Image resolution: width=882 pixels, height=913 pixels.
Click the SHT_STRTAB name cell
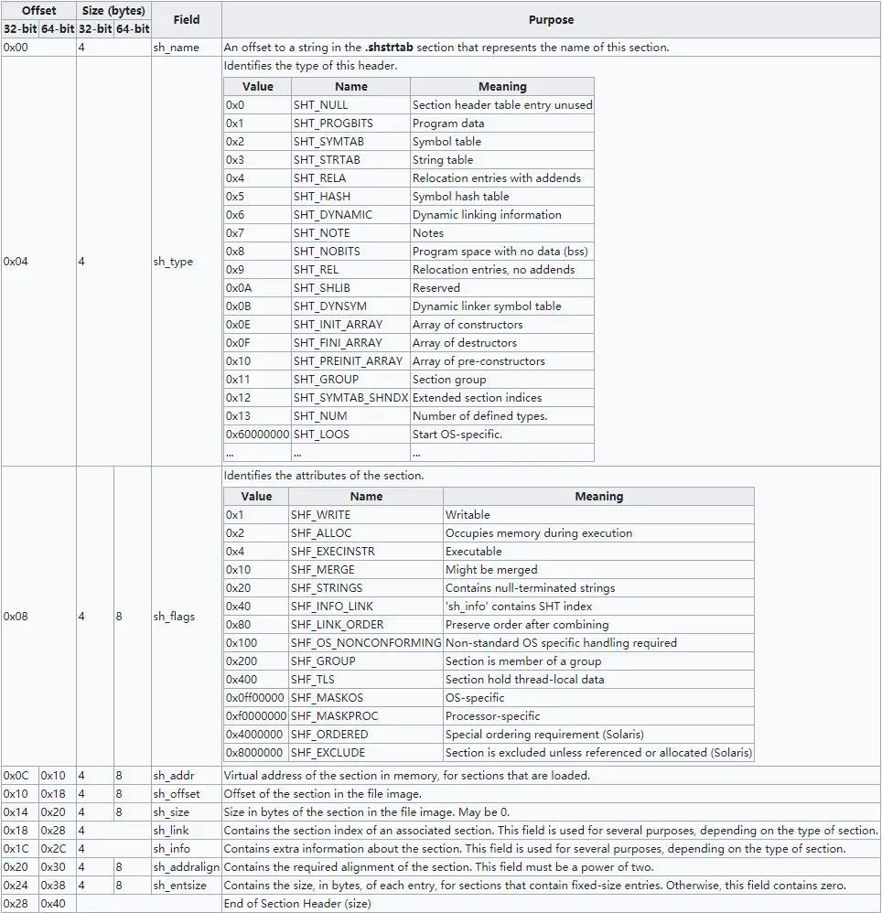pyautogui.click(x=350, y=159)
